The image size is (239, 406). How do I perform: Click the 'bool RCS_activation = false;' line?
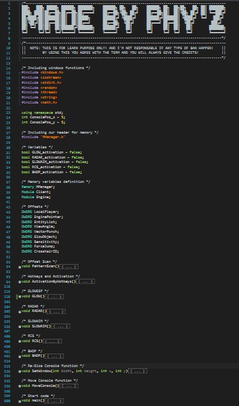[50, 167]
